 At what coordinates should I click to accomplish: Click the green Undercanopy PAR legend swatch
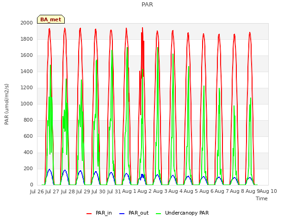(x=159, y=214)
